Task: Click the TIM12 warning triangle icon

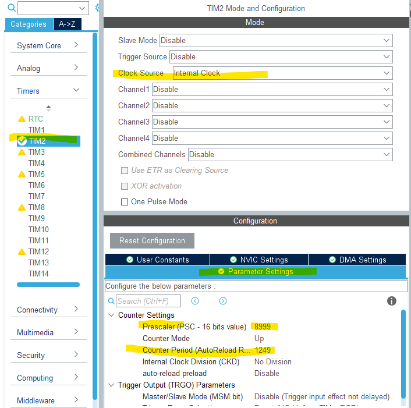Action: click(22, 252)
